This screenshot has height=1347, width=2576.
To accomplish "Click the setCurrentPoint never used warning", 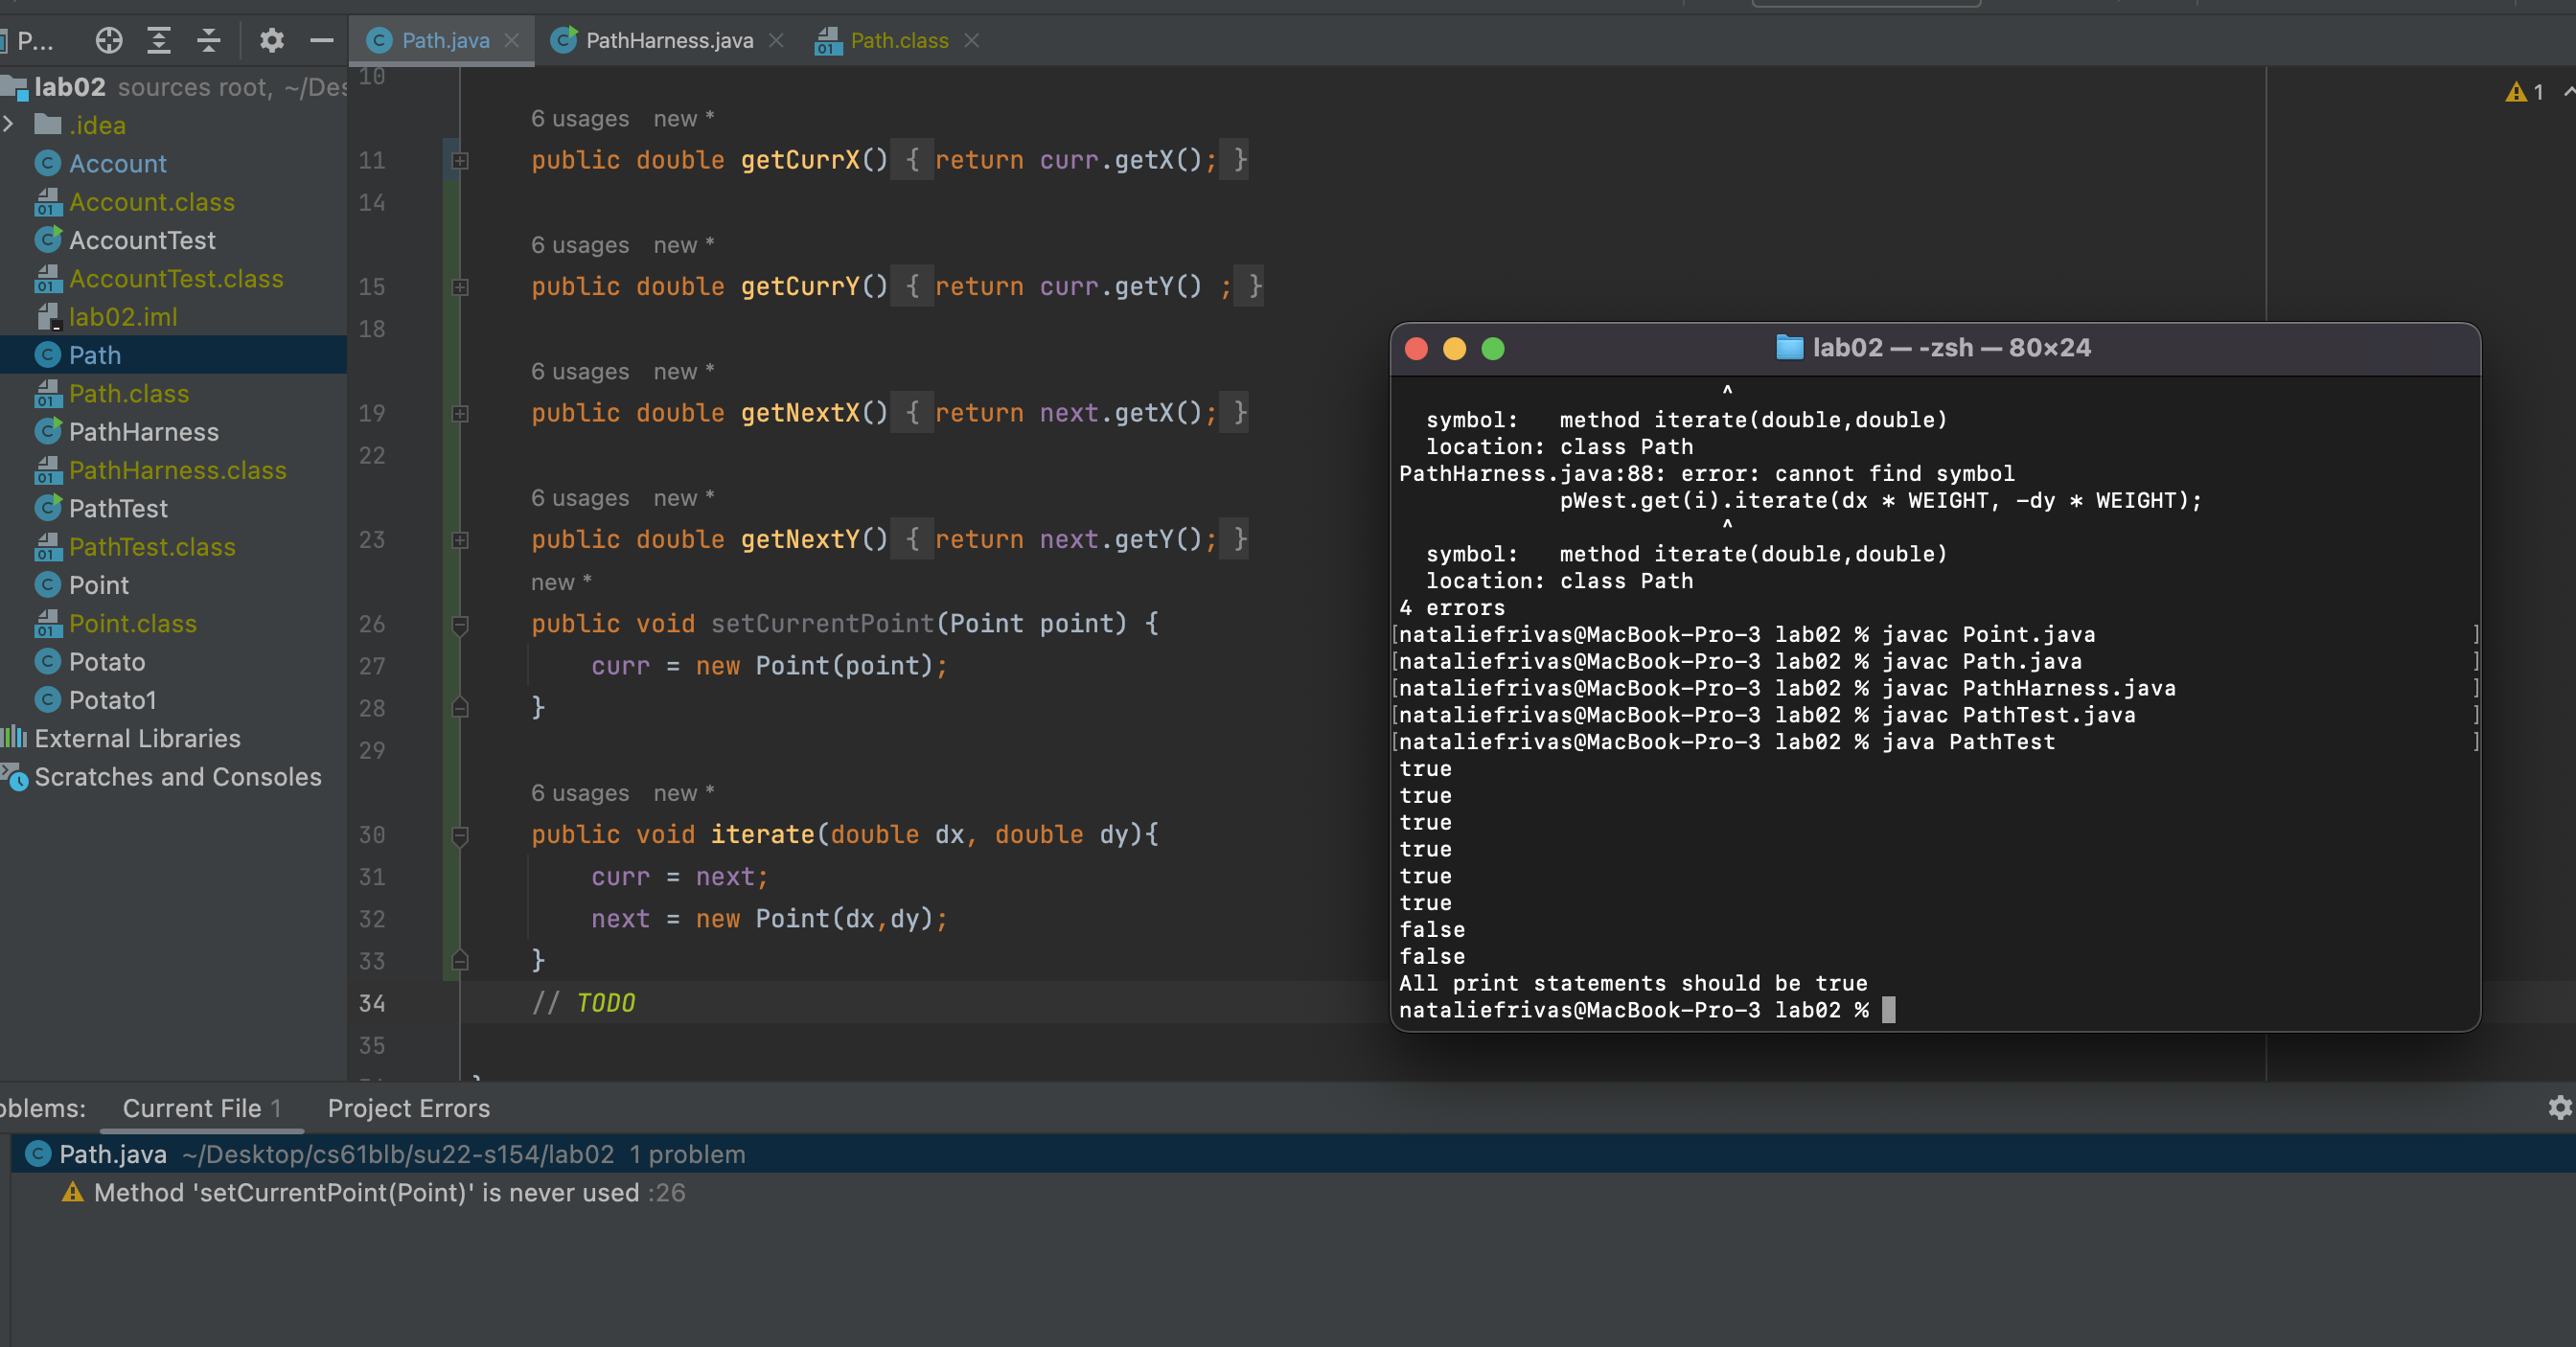I will pyautogui.click(x=366, y=1192).
